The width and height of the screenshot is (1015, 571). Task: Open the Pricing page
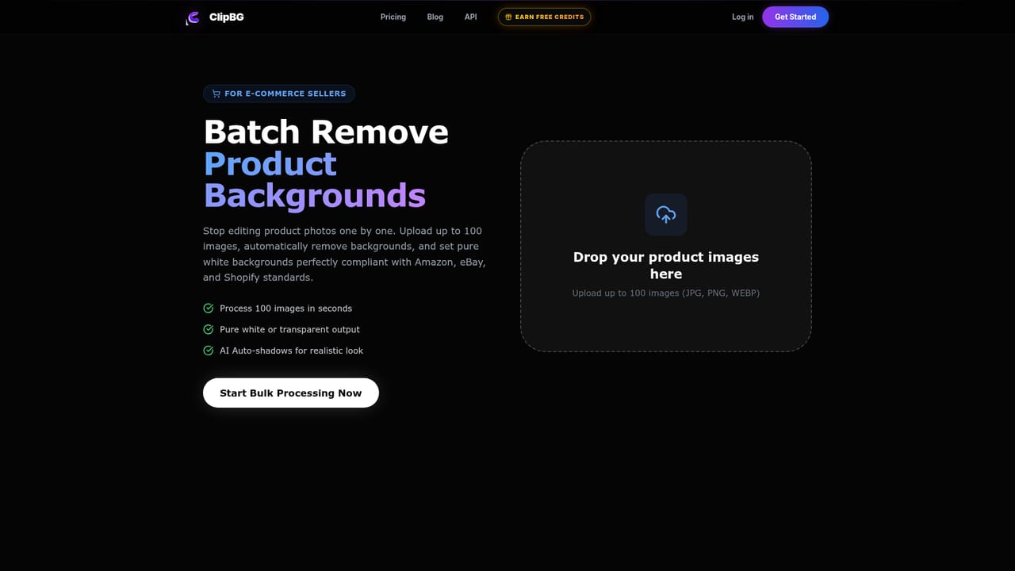tap(393, 17)
